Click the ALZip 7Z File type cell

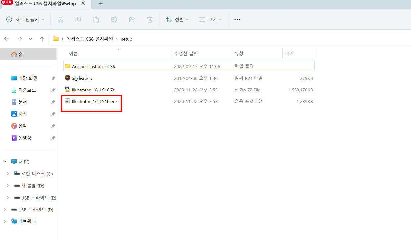click(x=247, y=90)
